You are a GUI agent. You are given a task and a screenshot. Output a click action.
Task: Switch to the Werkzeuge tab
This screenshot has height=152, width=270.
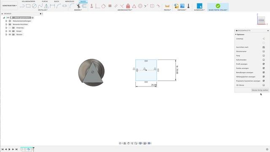pyautogui.click(x=70, y=1)
